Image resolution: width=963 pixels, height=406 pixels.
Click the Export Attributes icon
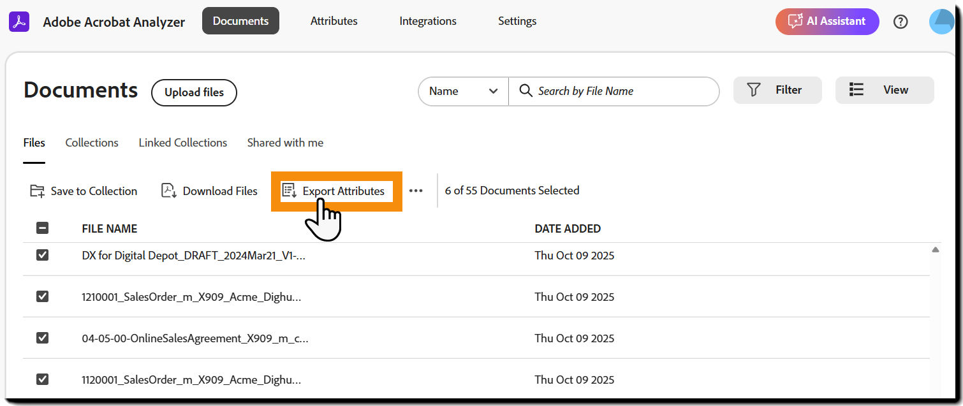[x=290, y=191]
